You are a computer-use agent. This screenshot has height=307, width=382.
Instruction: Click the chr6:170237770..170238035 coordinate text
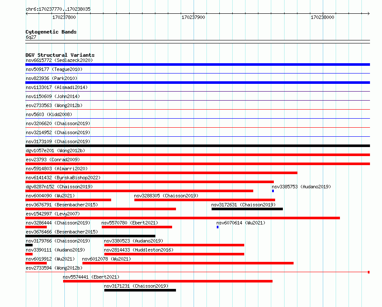58,9
